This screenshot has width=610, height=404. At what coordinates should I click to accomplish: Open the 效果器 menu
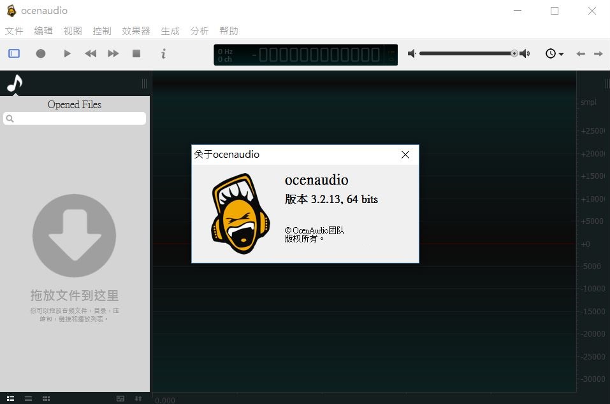tap(136, 31)
